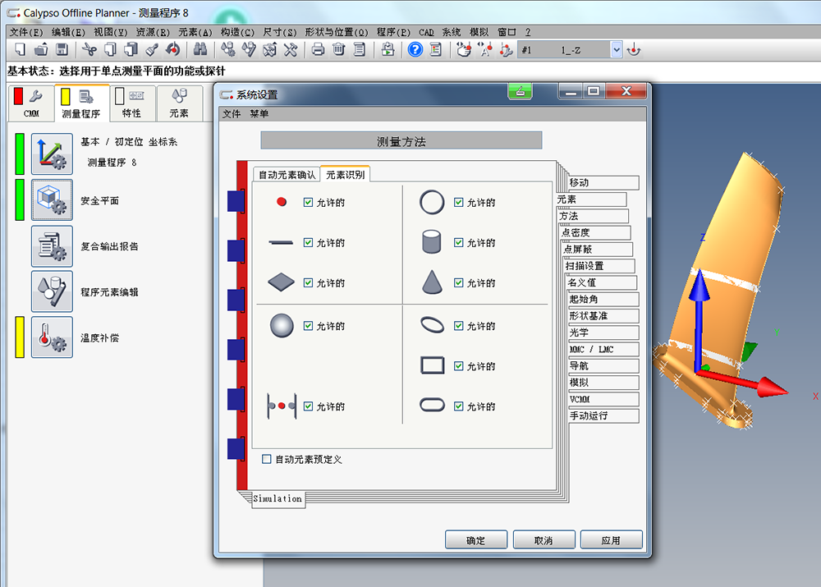This screenshot has height=587, width=821.
Task: Open the 文件 menu in the 系统设置 dialog
Action: (x=232, y=114)
